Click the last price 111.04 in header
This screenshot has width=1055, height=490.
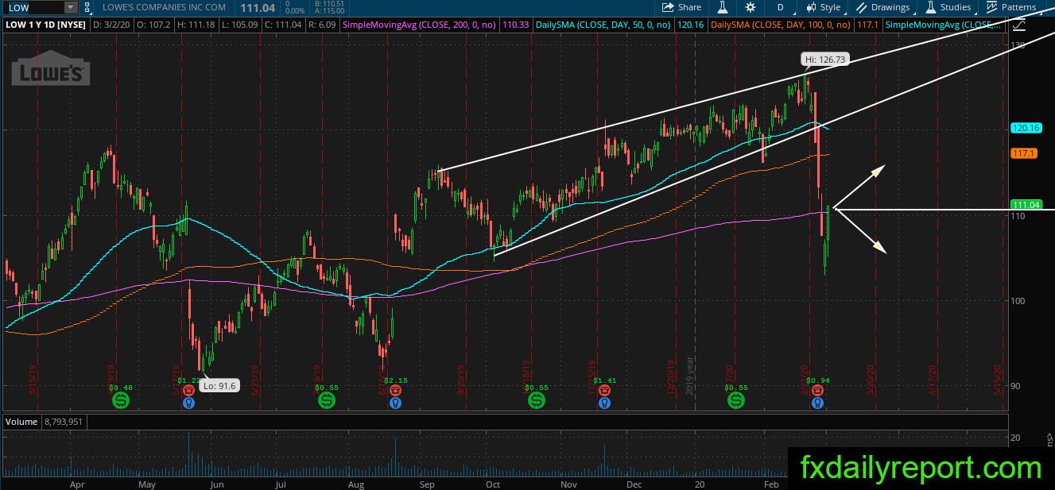click(258, 7)
